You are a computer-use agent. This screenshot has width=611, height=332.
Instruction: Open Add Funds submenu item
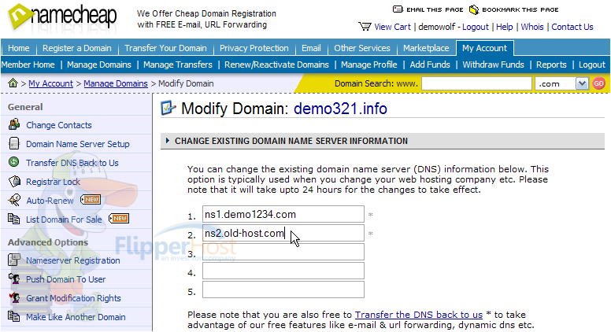pos(430,65)
